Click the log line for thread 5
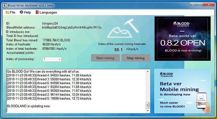Screen dimensions: 217x119 point(49,99)
